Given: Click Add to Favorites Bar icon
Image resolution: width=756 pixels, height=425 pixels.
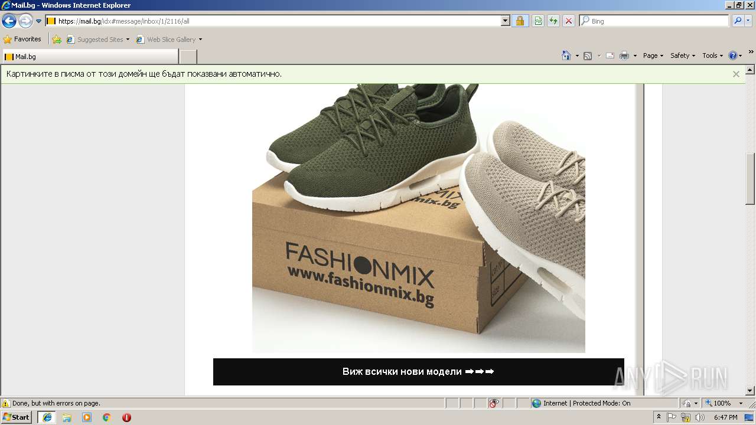Looking at the screenshot, I should (57, 40).
